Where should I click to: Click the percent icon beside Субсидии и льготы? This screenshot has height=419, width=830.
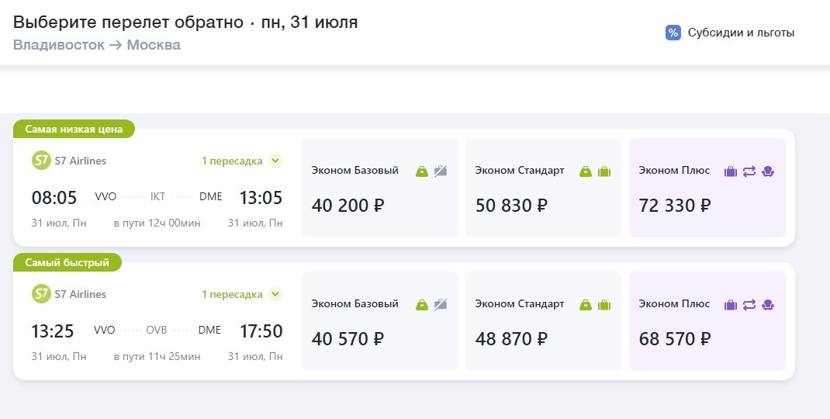673,33
